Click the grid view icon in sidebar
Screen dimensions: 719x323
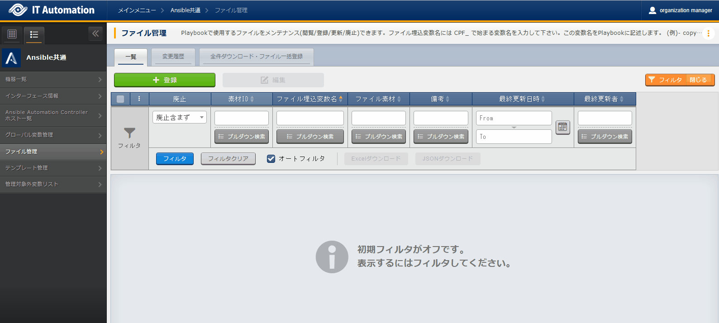(x=12, y=34)
